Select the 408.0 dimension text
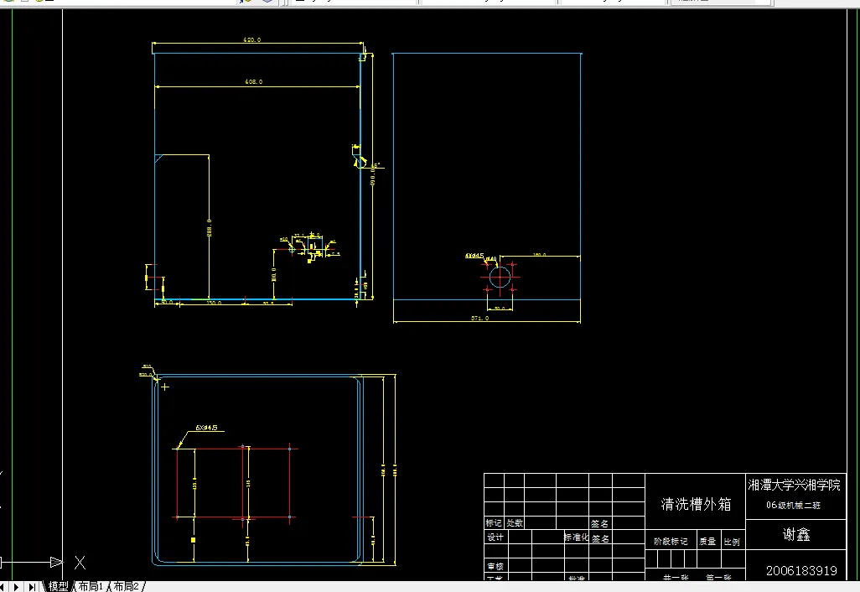860x592 pixels. click(253, 81)
